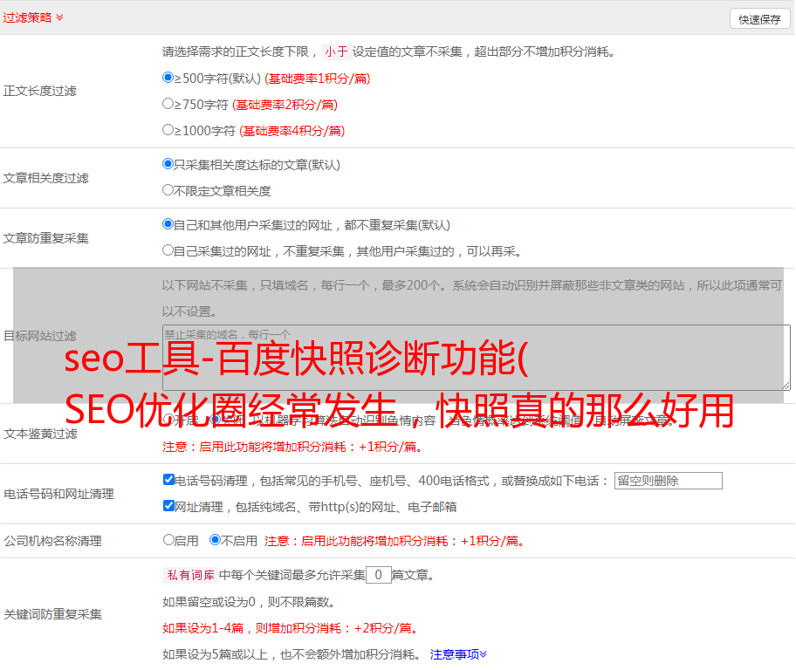Click the red (基础费率2积分/篇) note
Image resolution: width=796 pixels, height=670 pixels.
[285, 105]
